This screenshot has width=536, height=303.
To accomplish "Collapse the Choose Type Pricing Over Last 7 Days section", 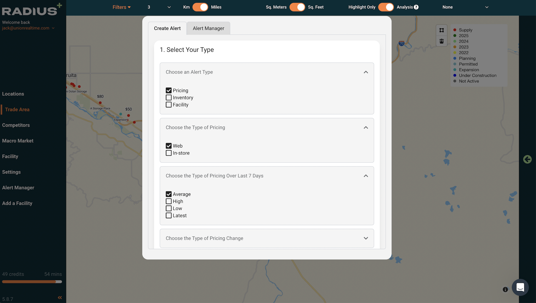I will pos(365,175).
